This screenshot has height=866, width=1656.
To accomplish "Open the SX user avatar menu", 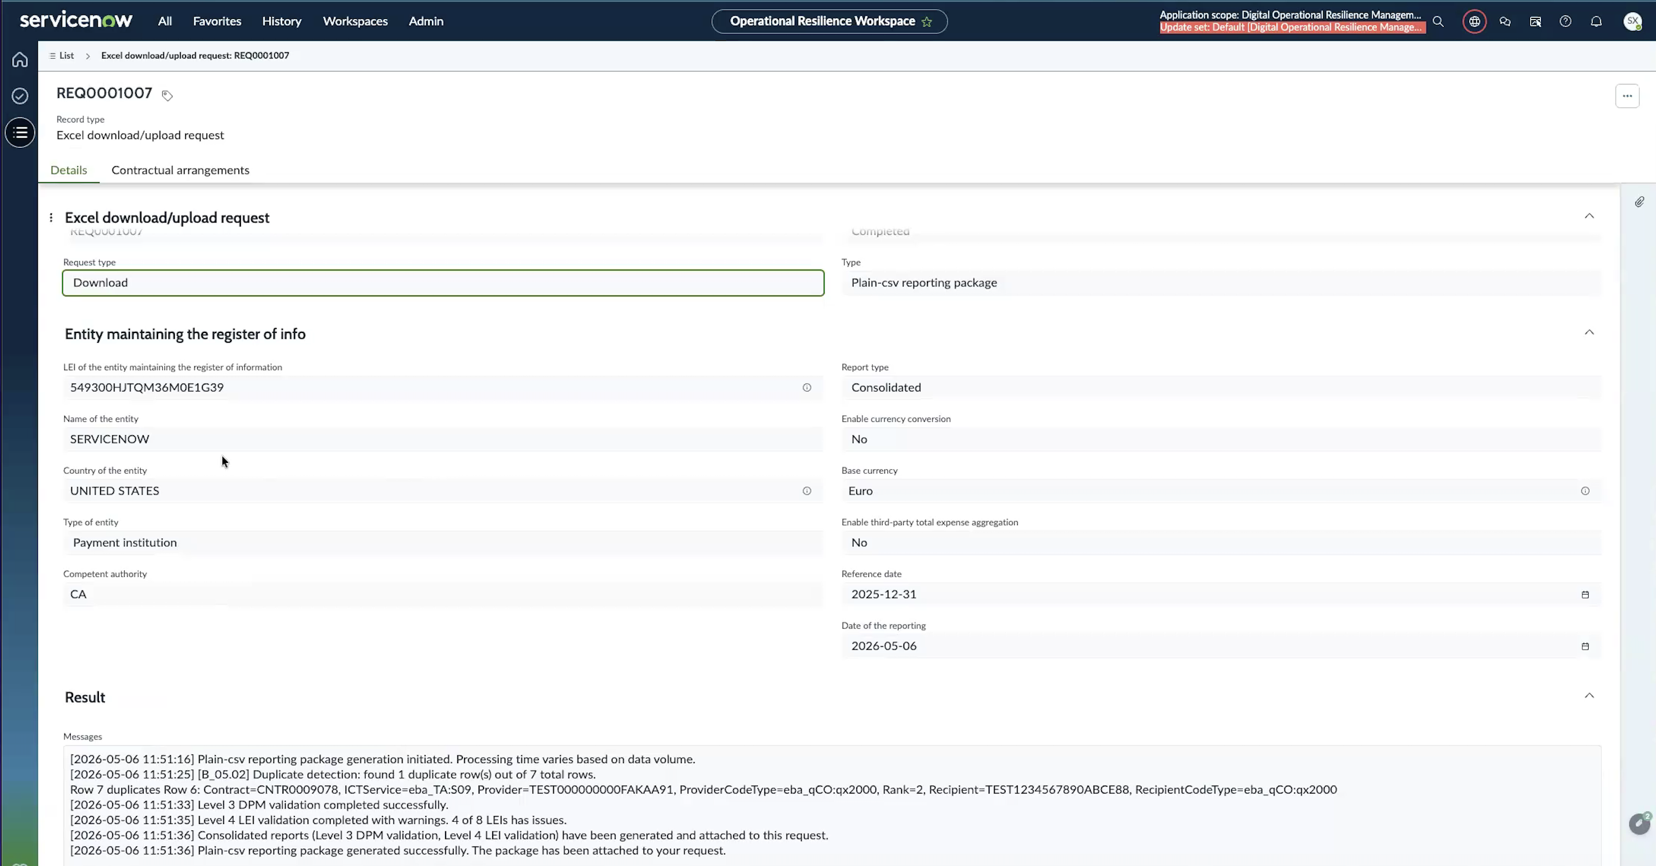I will click(1632, 21).
